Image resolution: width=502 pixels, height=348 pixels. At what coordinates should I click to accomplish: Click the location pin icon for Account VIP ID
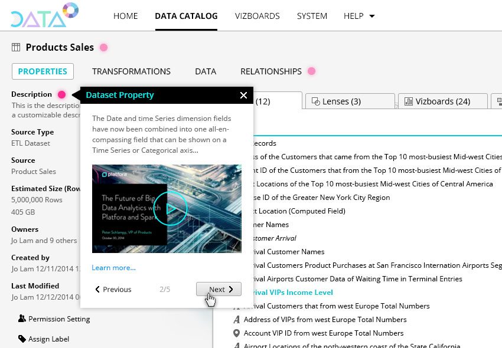click(237, 333)
